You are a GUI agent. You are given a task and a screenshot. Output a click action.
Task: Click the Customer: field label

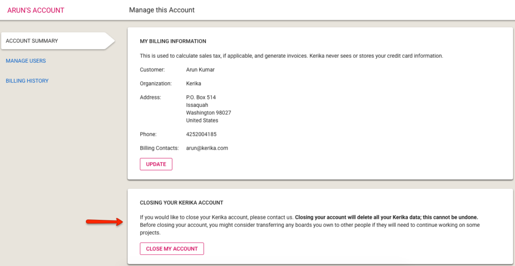tap(152, 70)
